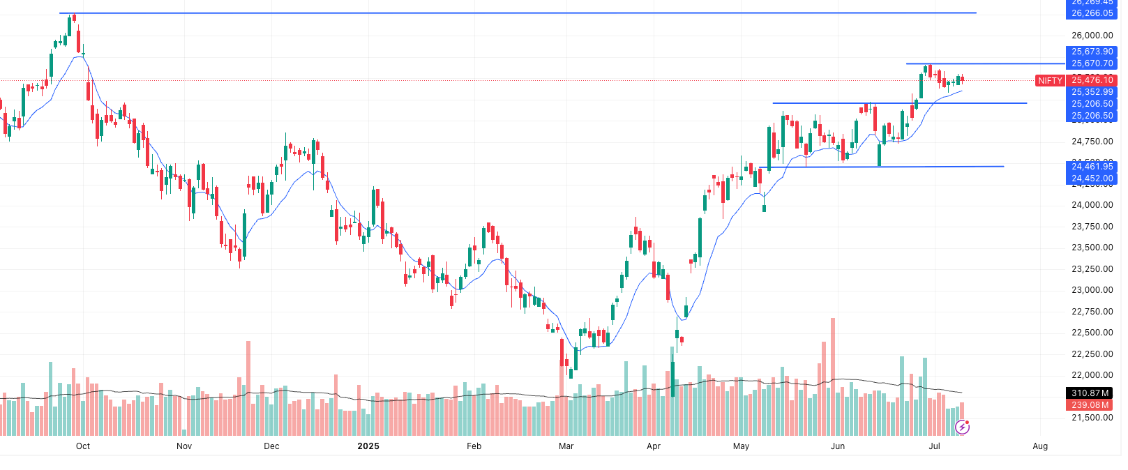Click the 24,750.00 price axis value
The image size is (1128, 470).
point(1092,142)
